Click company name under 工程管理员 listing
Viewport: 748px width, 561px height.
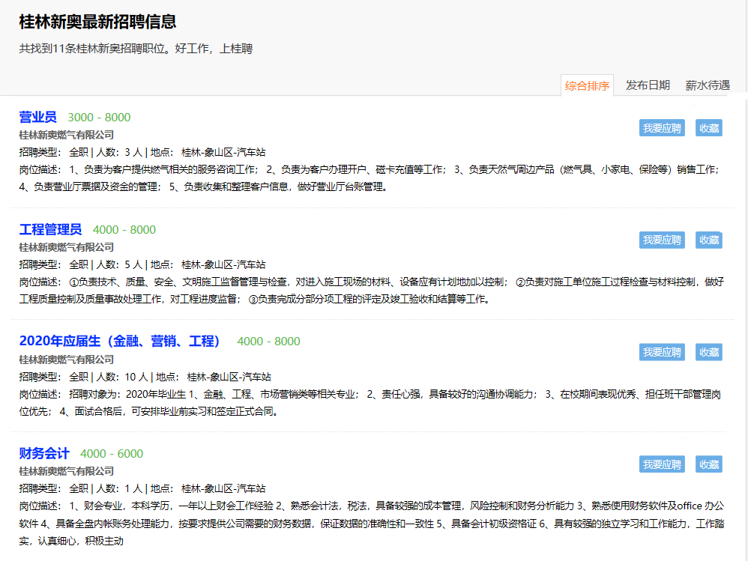tap(66, 247)
